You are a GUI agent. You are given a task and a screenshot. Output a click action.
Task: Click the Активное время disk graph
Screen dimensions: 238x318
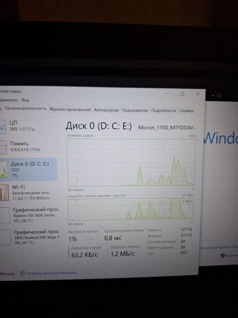131,163
